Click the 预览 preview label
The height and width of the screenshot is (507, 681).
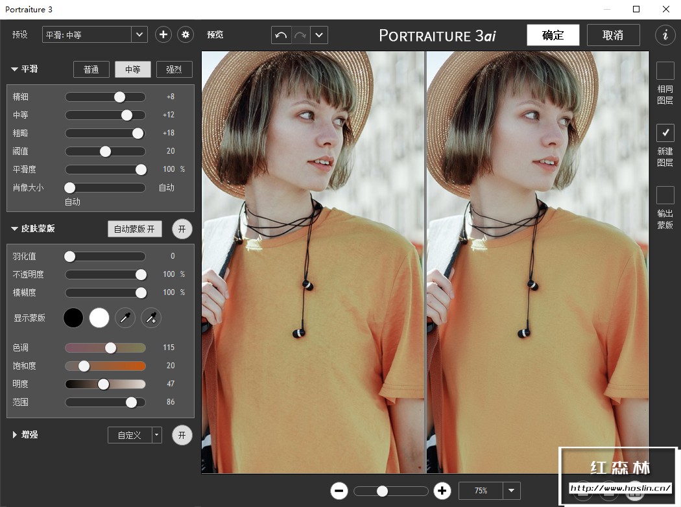(x=215, y=35)
